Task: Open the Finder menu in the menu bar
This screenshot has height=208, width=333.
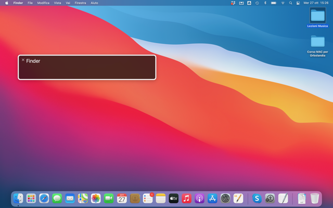Action: point(18,3)
